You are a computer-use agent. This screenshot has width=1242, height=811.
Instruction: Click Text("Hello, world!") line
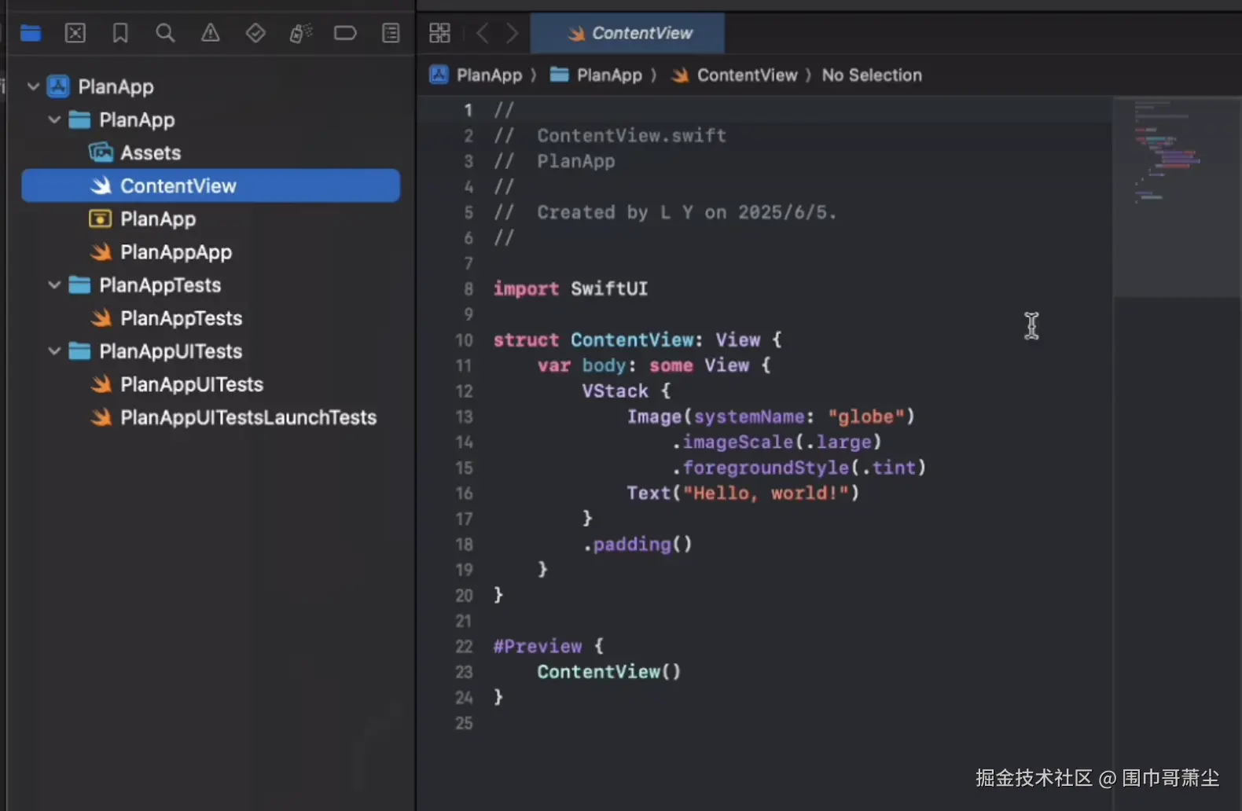tap(743, 494)
